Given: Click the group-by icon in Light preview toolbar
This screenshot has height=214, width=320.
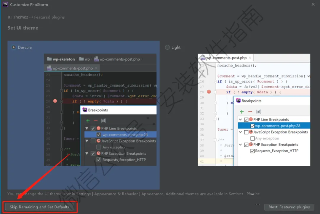Looking at the screenshot, I should tap(259, 111).
